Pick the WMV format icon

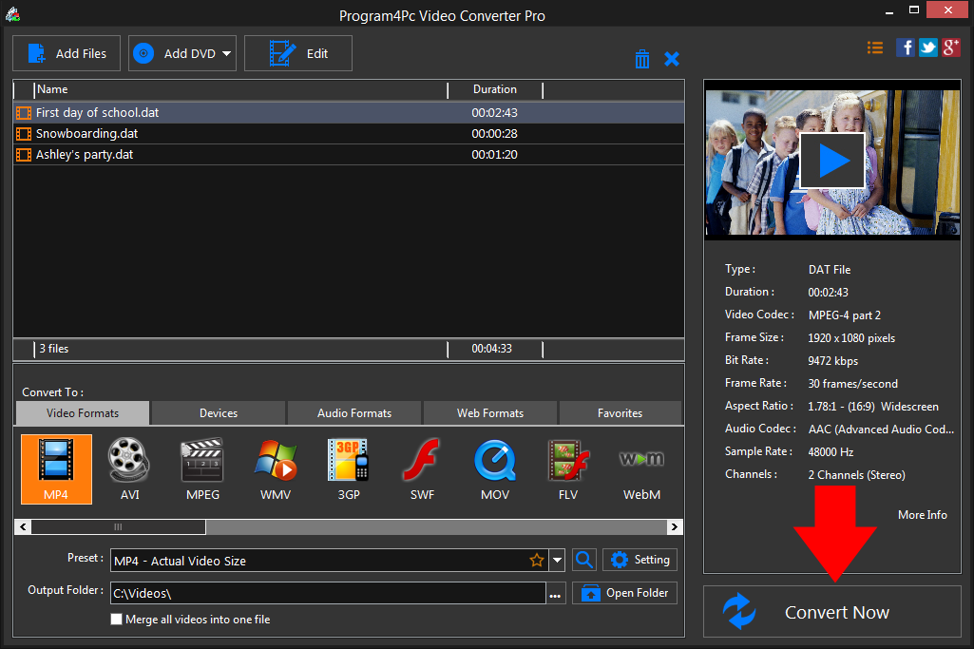pos(276,468)
